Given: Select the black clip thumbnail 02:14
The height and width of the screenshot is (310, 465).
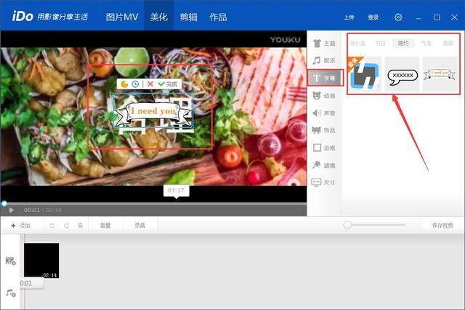Looking at the screenshot, I should pyautogui.click(x=41, y=261).
